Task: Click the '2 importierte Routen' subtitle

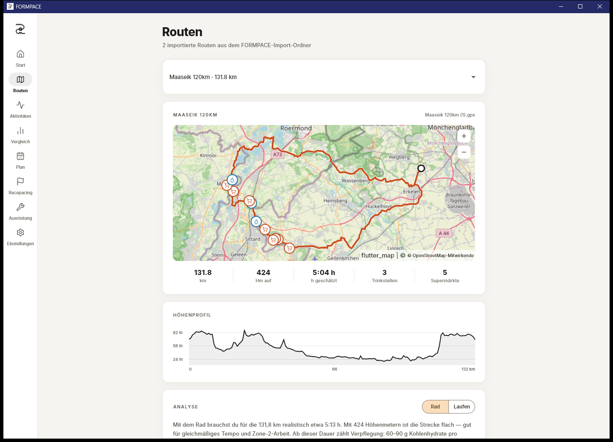Action: (x=237, y=45)
